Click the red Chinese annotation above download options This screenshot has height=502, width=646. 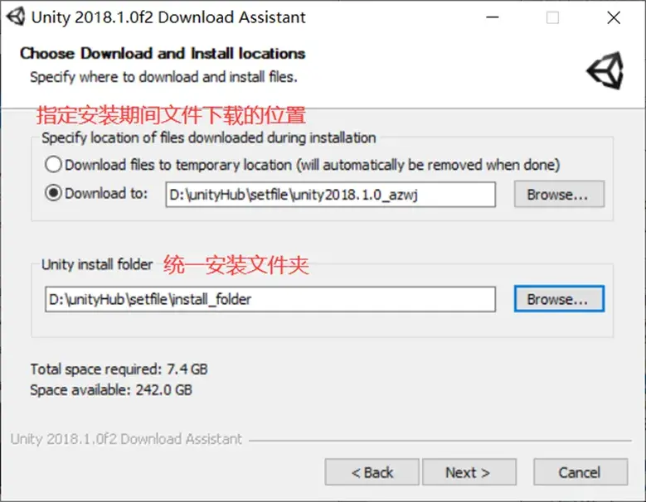[172, 115]
